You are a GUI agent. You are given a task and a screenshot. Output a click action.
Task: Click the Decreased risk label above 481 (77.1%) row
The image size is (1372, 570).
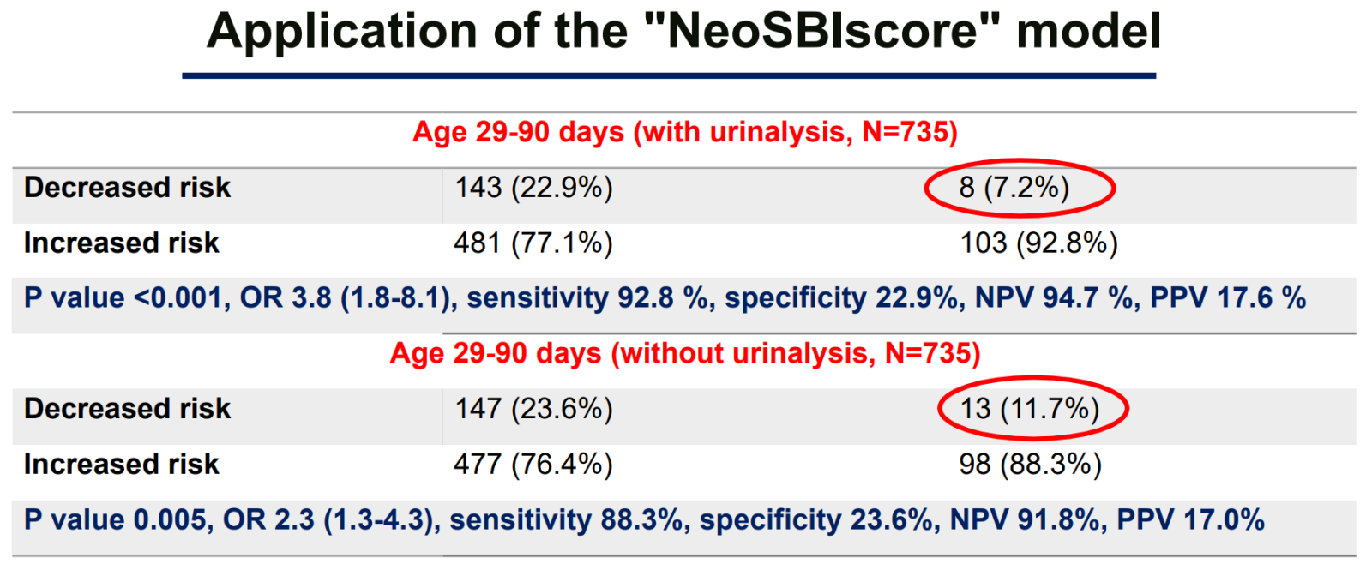127,188
